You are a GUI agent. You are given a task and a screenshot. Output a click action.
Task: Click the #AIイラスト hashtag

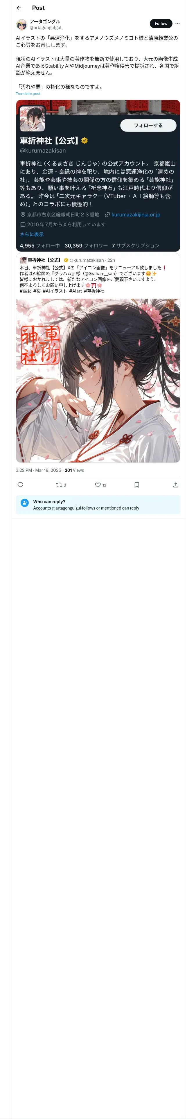[55, 291]
